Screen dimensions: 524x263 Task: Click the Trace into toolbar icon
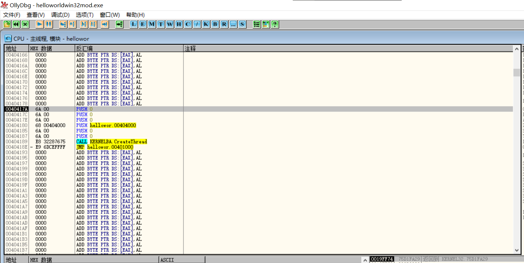[84, 24]
